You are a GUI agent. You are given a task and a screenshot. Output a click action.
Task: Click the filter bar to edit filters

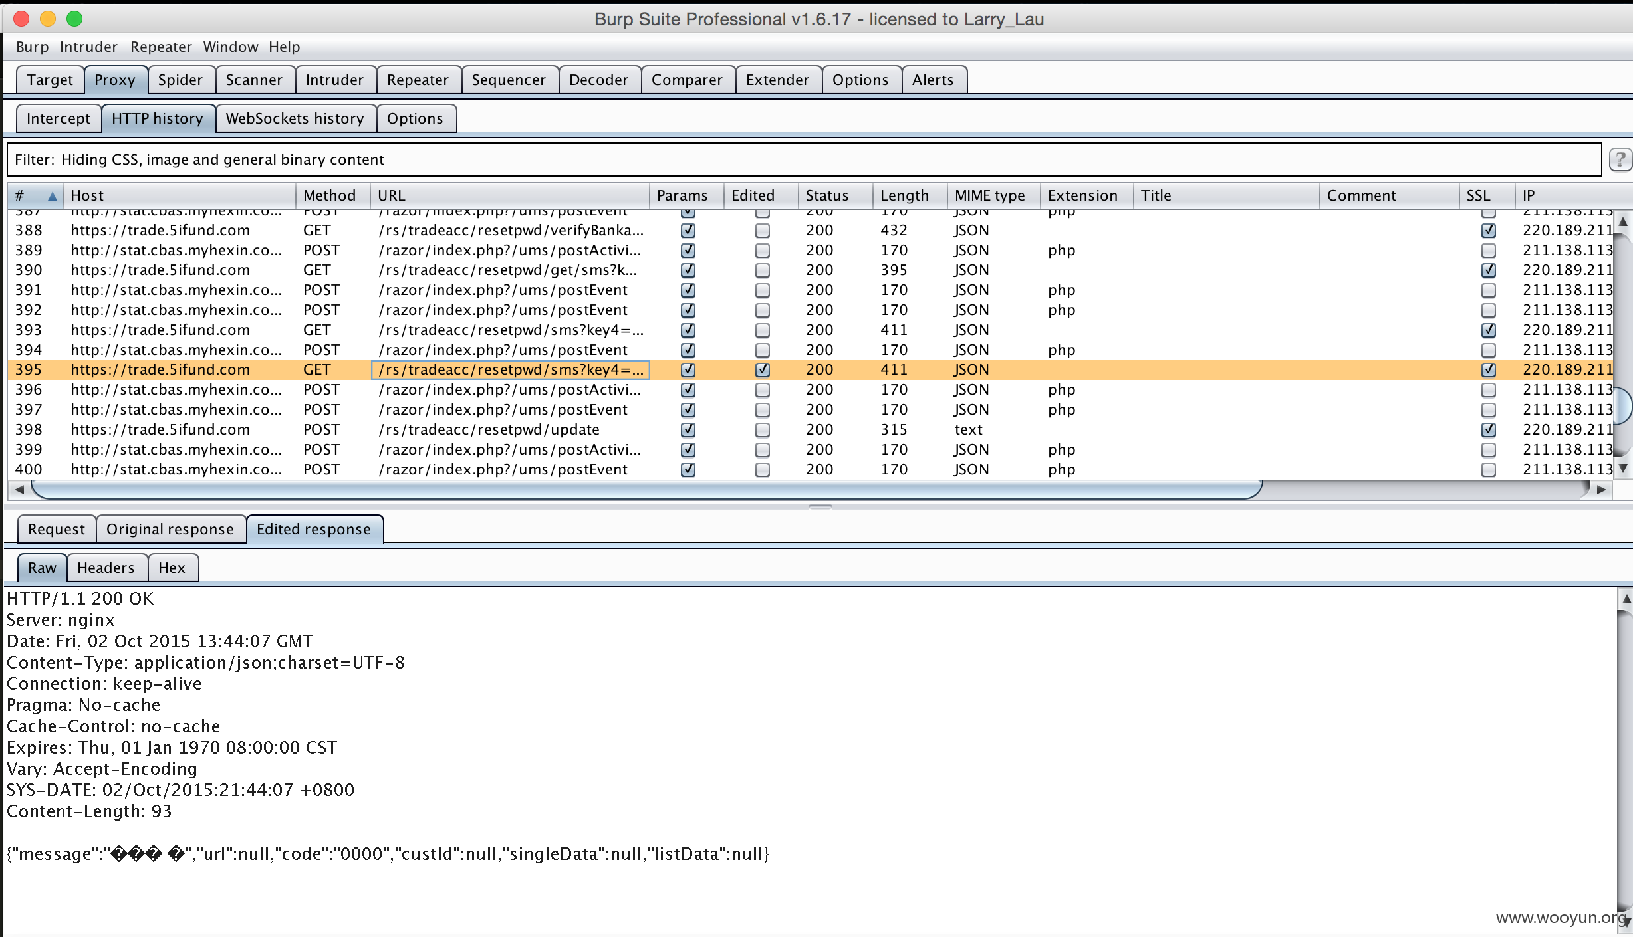[x=804, y=159]
